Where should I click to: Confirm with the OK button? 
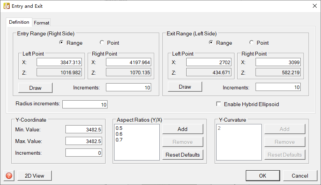pos(263,176)
